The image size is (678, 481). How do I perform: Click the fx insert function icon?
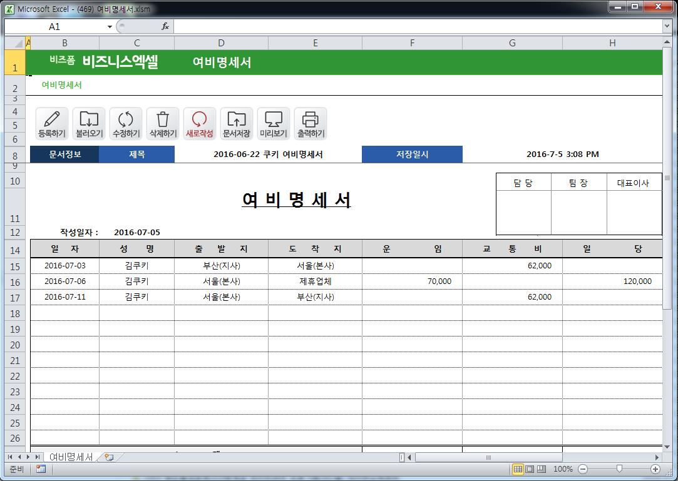coord(165,26)
